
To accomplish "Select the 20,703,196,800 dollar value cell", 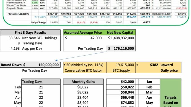I will [x=163, y=8].
